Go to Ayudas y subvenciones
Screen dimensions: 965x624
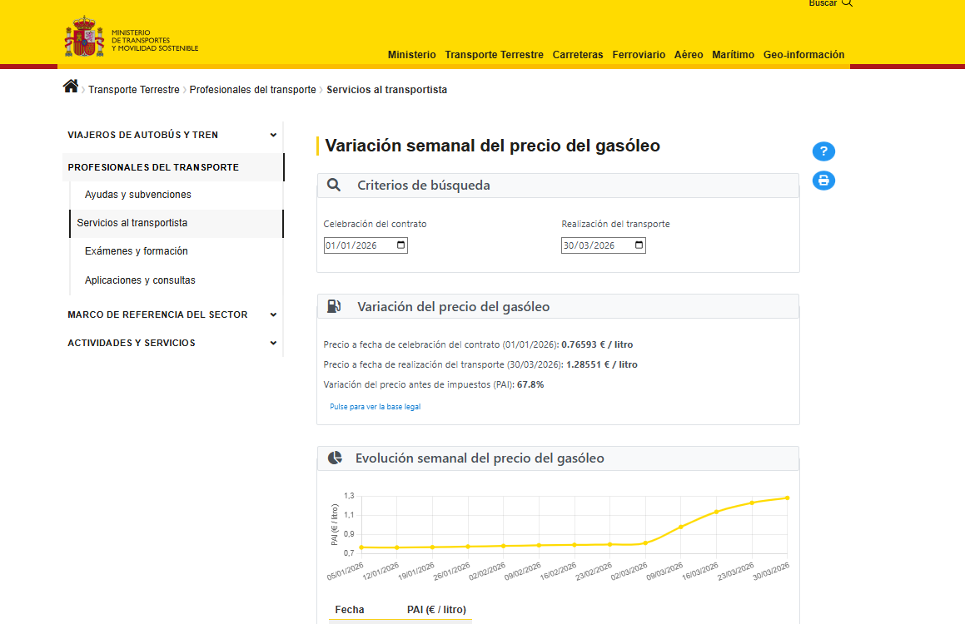click(x=138, y=195)
